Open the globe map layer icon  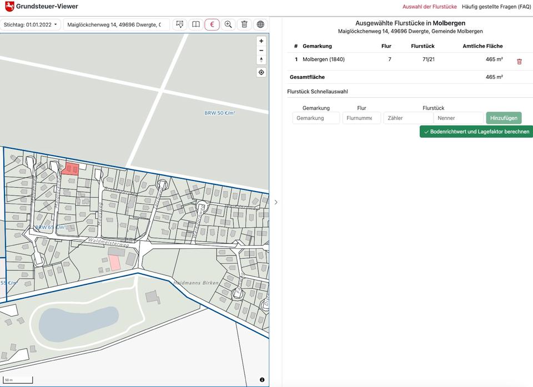coord(260,24)
